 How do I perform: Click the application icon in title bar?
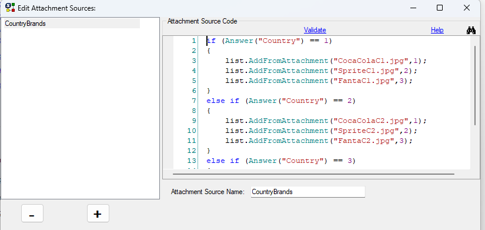click(x=11, y=8)
